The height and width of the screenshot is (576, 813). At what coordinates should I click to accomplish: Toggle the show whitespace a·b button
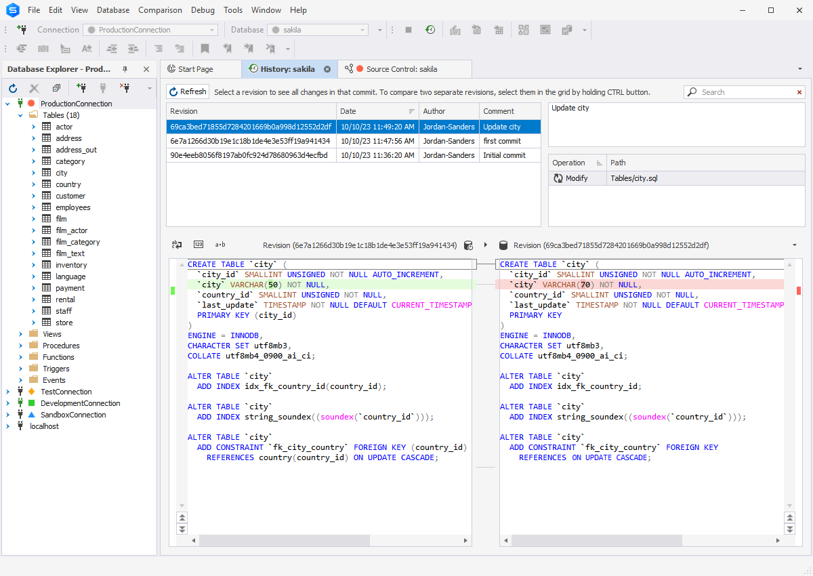click(220, 245)
